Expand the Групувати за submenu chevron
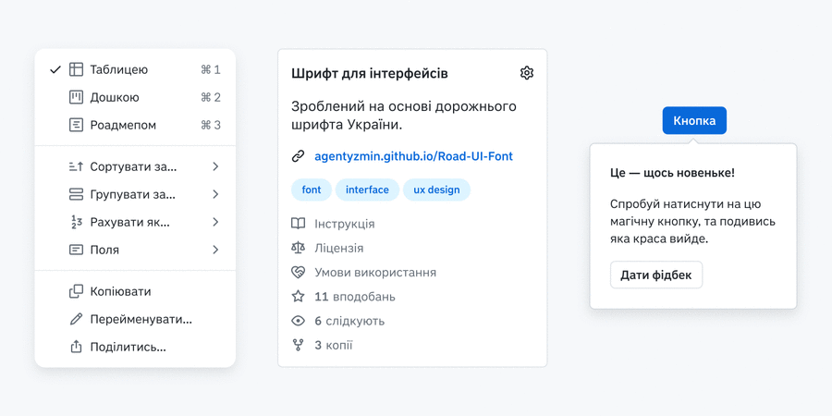The width and height of the screenshot is (832, 416). (x=215, y=194)
